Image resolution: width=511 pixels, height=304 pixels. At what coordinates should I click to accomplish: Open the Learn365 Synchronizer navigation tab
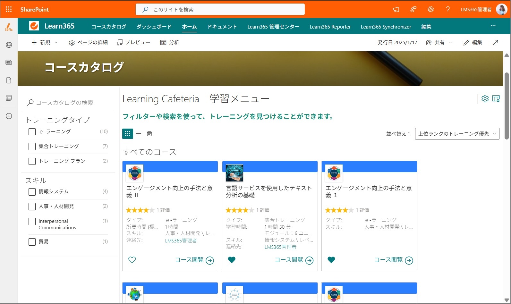[x=386, y=27]
